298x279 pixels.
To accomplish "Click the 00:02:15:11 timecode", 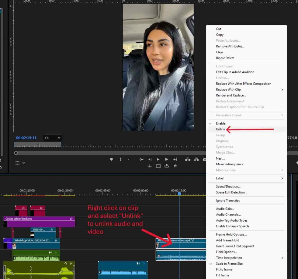I will [x=26, y=138].
